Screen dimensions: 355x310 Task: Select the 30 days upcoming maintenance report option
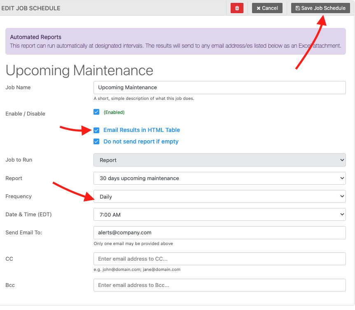tap(220, 178)
